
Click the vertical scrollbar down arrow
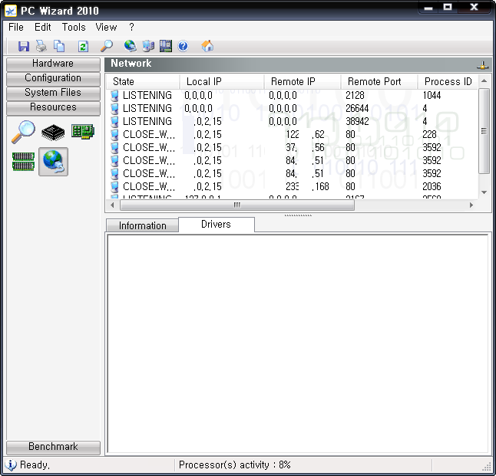pyautogui.click(x=484, y=192)
